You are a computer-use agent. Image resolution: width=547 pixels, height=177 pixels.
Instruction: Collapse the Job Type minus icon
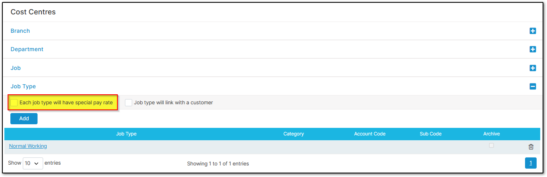click(533, 86)
